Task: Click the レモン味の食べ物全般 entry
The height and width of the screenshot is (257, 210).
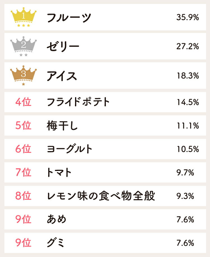Action: (101, 196)
